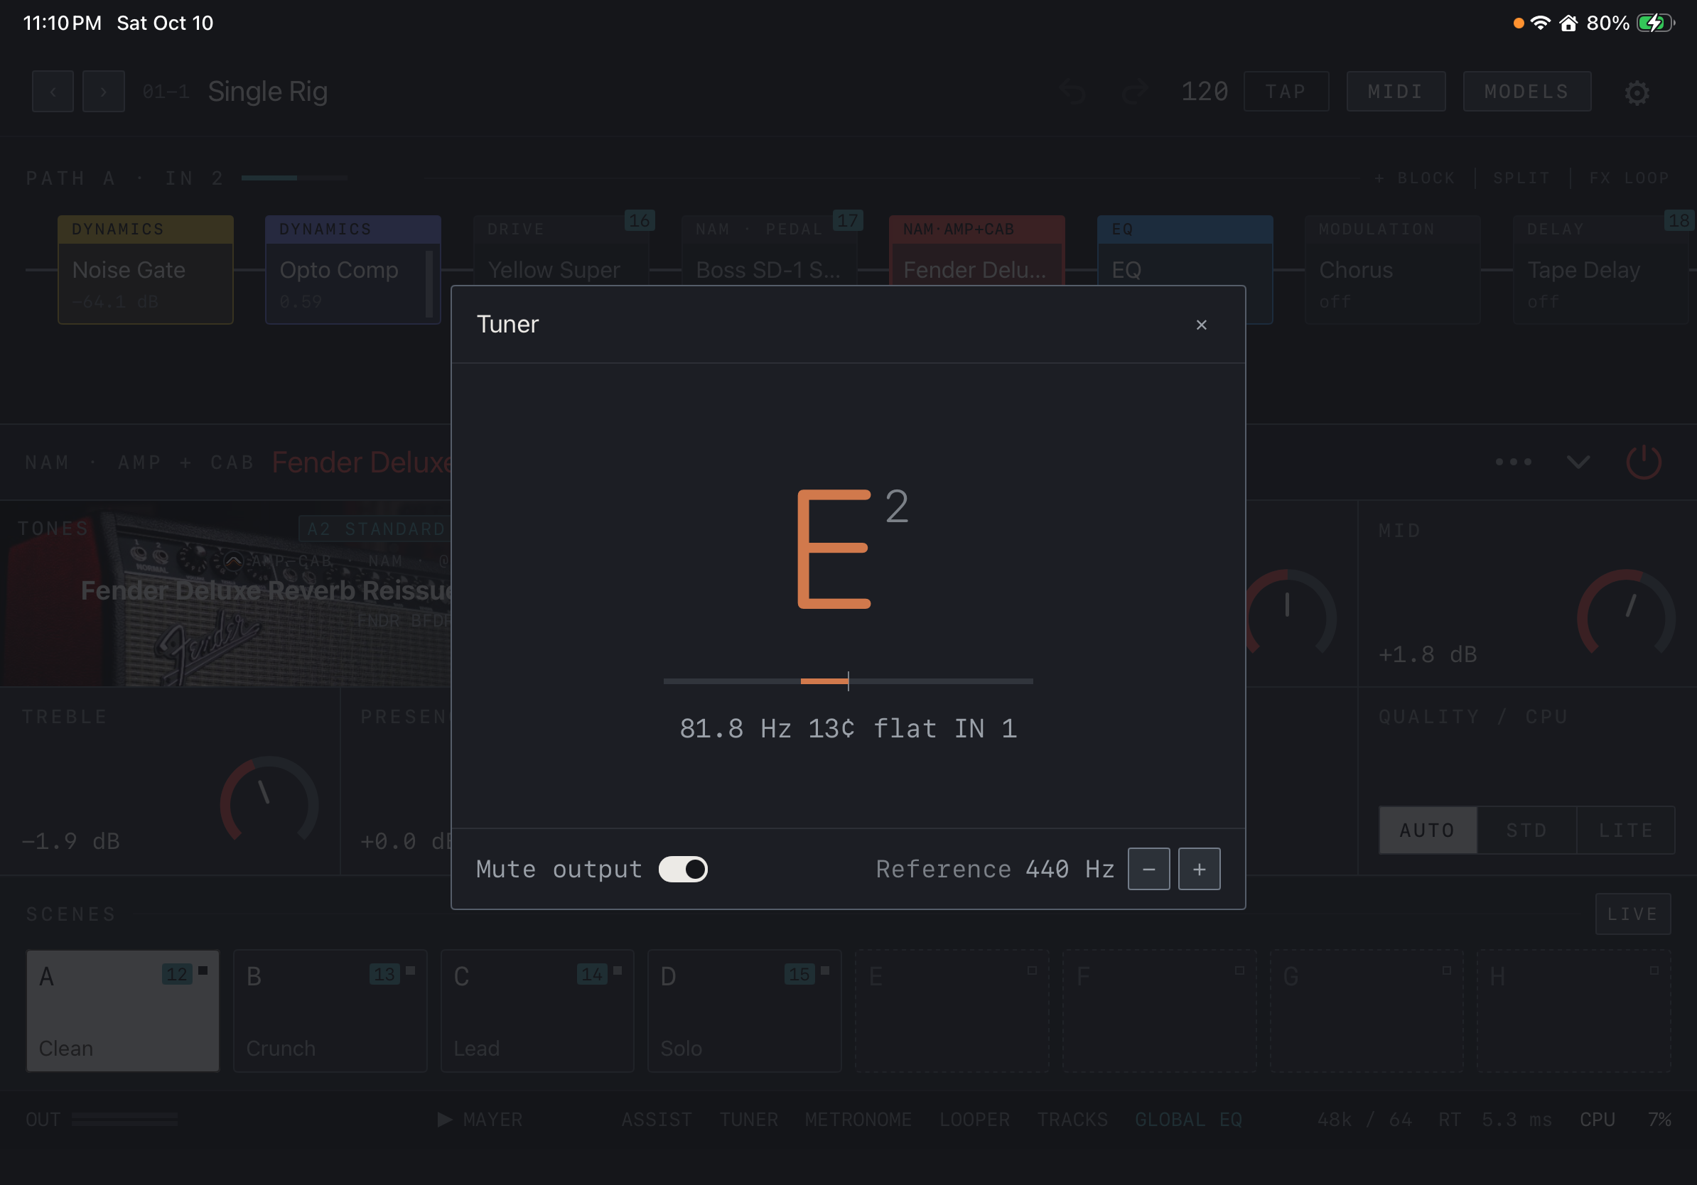Select scene A Clean
The image size is (1697, 1185).
[123, 1011]
